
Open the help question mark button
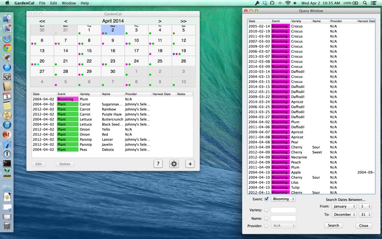(x=158, y=164)
